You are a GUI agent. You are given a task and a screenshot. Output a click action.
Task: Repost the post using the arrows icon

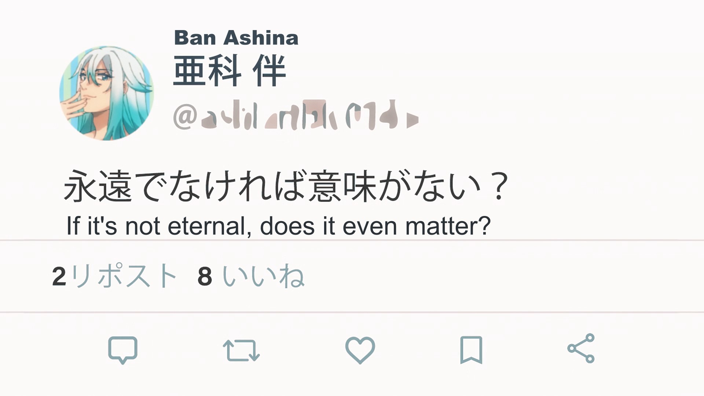click(241, 350)
